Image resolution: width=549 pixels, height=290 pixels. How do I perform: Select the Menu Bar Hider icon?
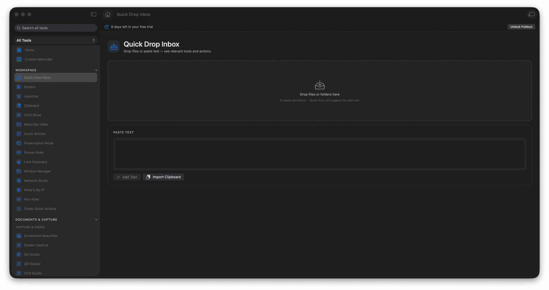pyautogui.click(x=19, y=124)
